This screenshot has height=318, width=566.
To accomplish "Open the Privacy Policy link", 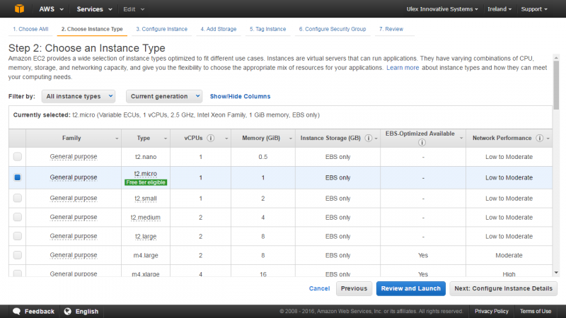I will point(491,311).
